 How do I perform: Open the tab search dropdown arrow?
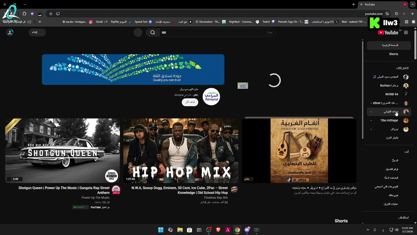(412, 5)
